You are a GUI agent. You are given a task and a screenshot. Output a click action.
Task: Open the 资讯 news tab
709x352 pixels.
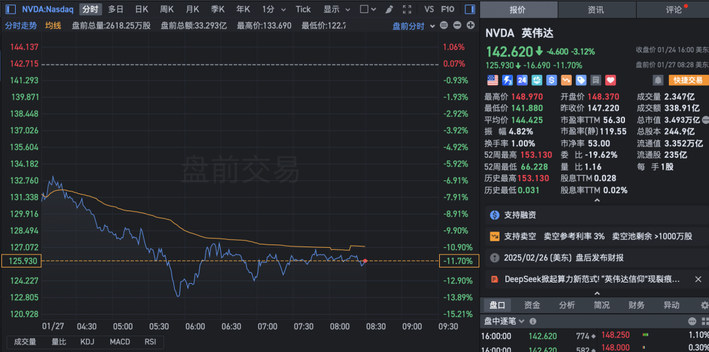point(597,9)
